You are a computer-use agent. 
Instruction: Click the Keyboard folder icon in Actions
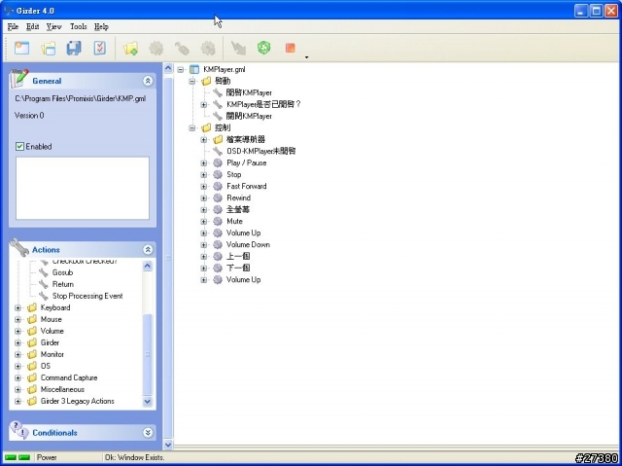[x=32, y=307]
